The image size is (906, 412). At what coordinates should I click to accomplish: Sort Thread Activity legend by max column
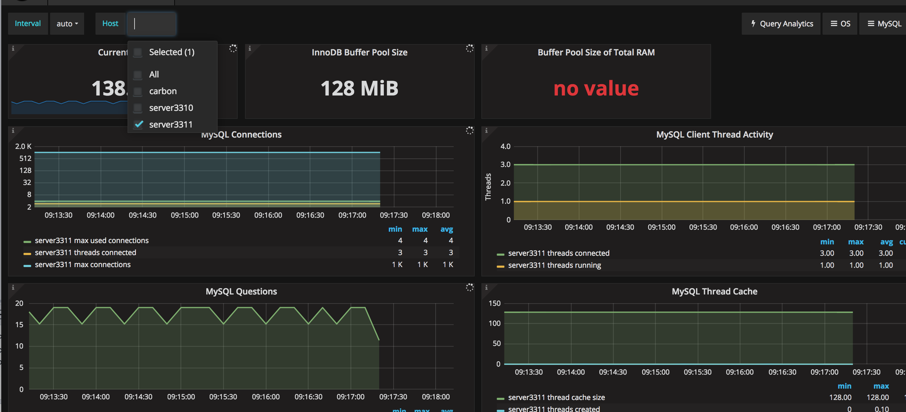[x=856, y=242]
